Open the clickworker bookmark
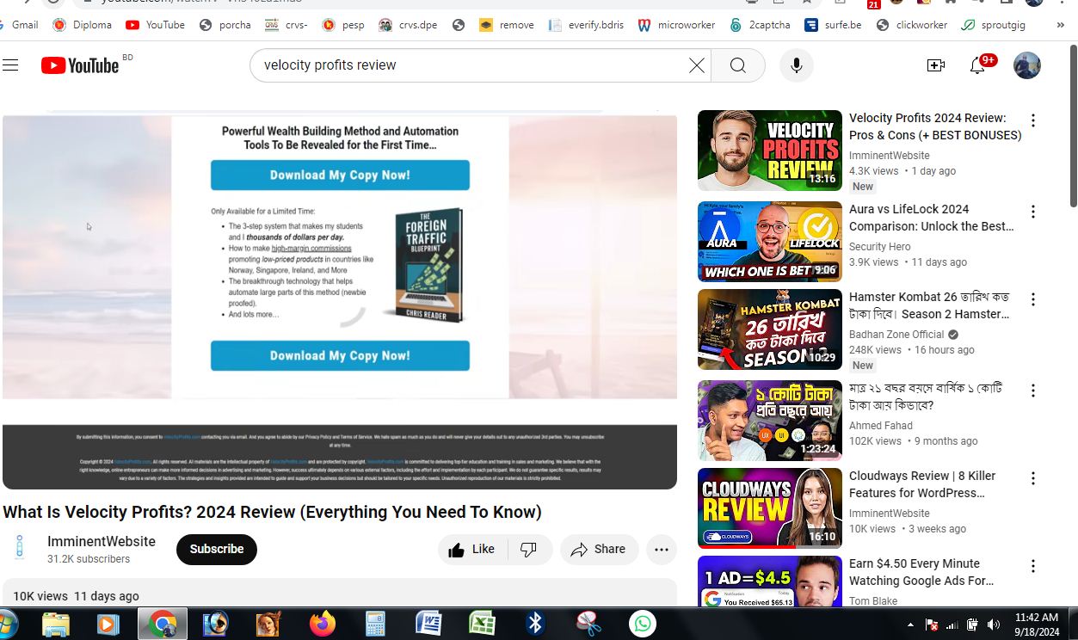Image resolution: width=1078 pixels, height=640 pixels. pos(912,25)
